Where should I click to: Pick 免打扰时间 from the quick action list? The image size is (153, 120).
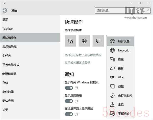[x=120, y=95]
